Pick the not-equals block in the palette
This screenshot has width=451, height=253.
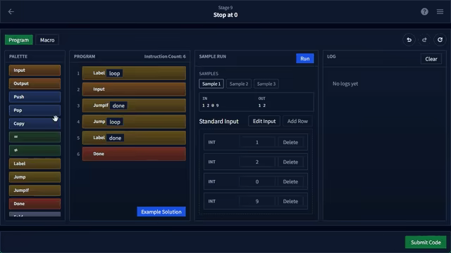pyautogui.click(x=35, y=150)
